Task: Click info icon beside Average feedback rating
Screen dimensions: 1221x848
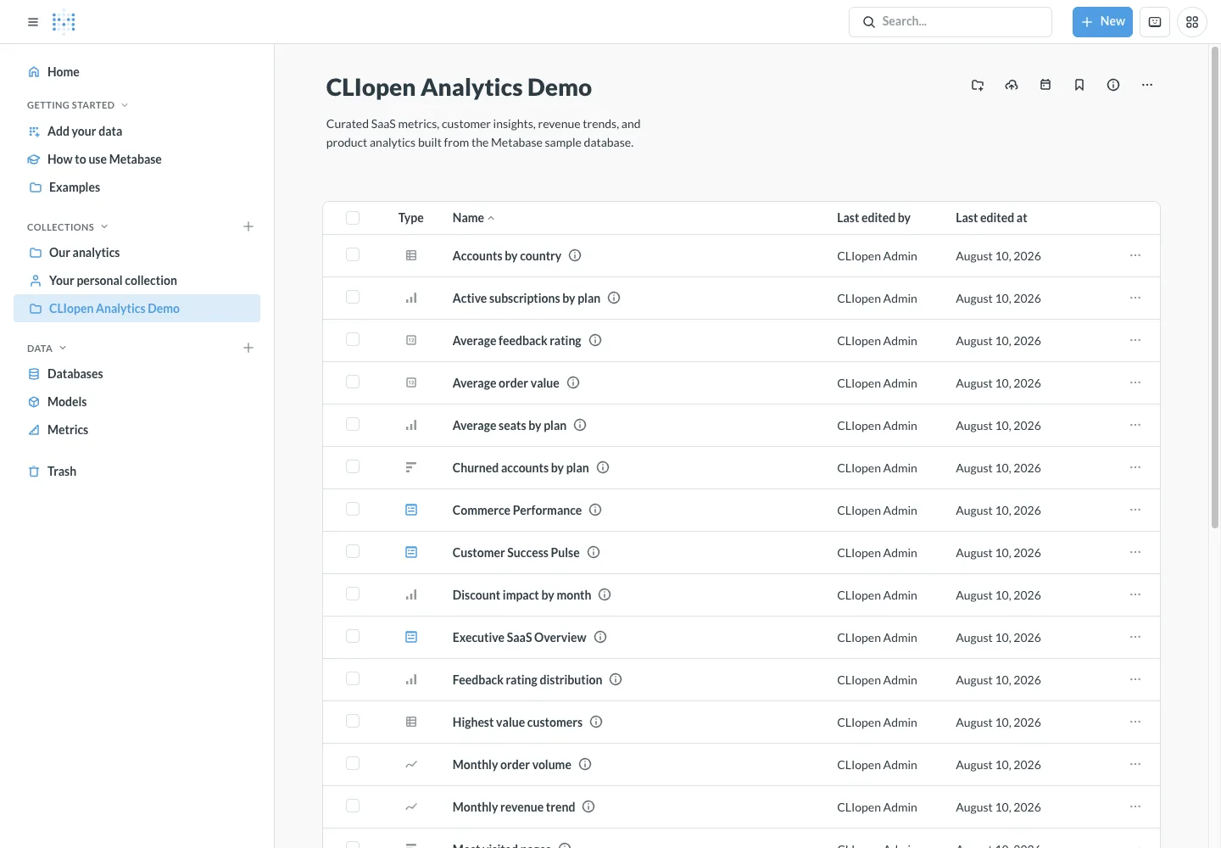Action: (595, 340)
